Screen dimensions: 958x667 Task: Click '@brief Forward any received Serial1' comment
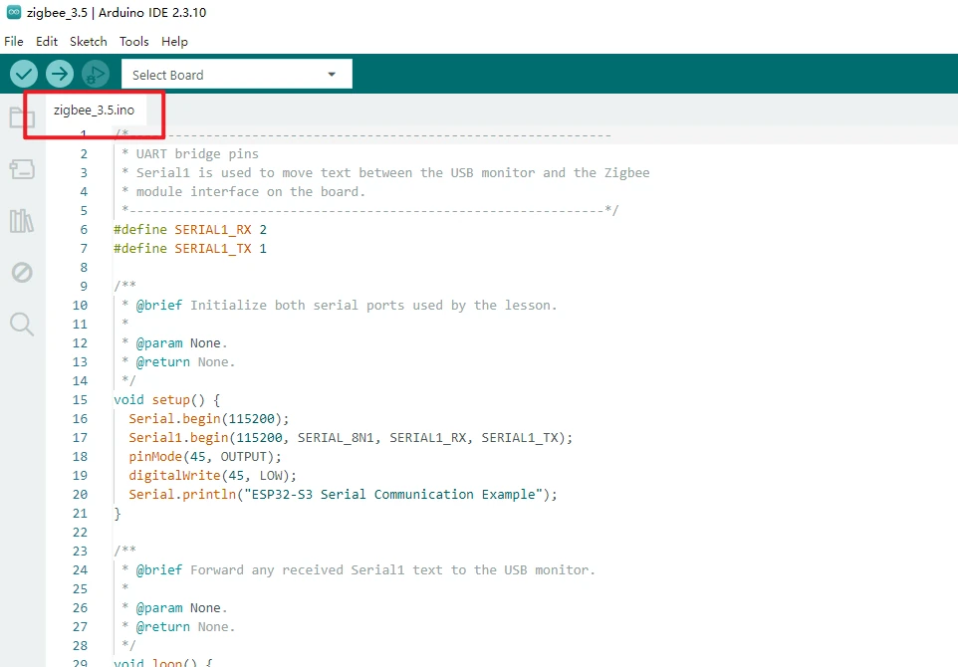(x=365, y=570)
